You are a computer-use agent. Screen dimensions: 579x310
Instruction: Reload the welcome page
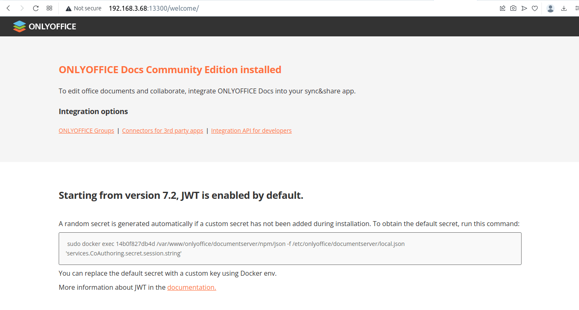(x=36, y=8)
